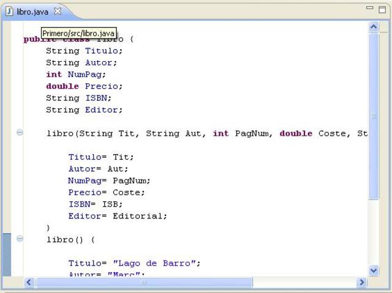Maximize the editor pane
Viewport: 392px width, 293px height.
(x=382, y=10)
